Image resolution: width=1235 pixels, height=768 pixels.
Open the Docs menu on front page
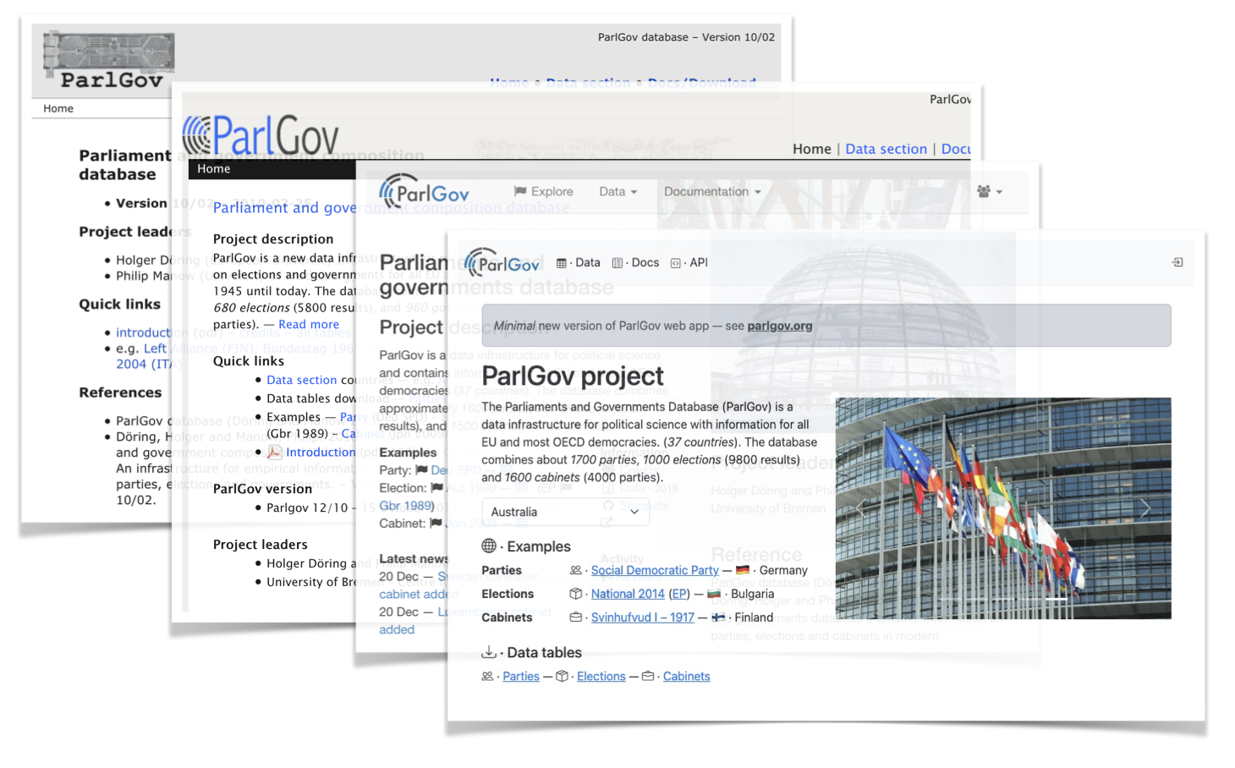pos(635,263)
